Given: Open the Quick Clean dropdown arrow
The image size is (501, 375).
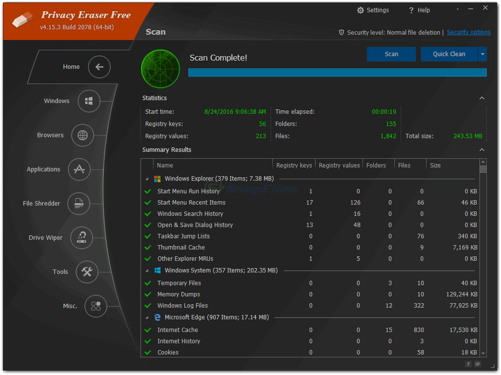Looking at the screenshot, I should click(x=482, y=54).
